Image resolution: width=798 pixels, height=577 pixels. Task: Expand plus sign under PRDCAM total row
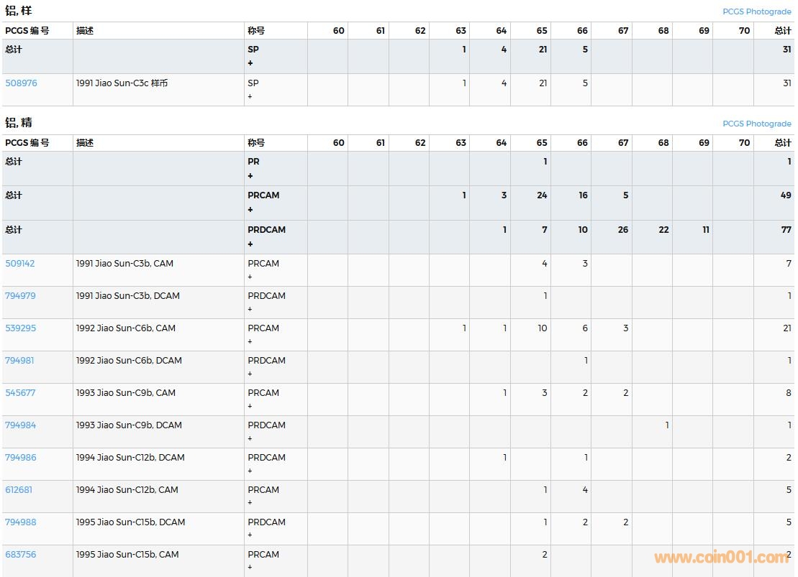250,244
